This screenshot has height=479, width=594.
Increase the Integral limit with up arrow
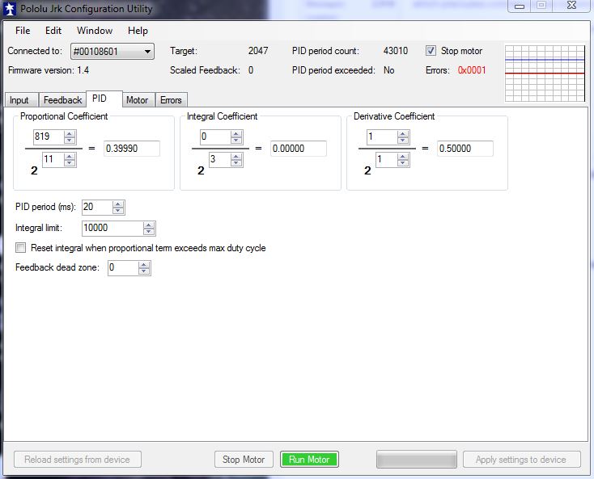tap(149, 225)
